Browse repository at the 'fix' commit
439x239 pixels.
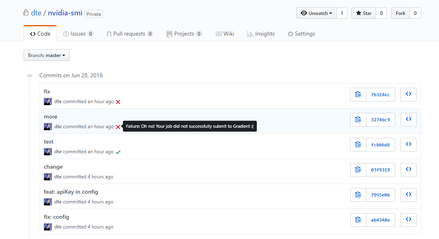409,94
